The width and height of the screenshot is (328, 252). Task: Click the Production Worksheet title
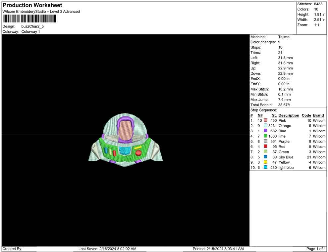coord(32,5)
